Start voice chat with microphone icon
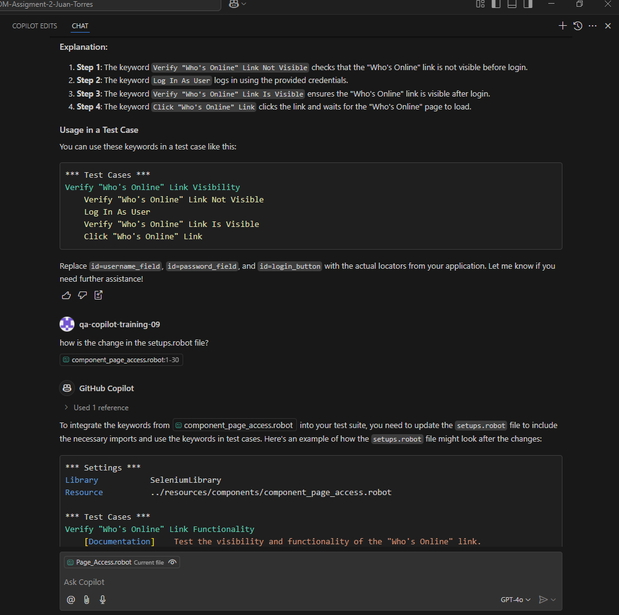Image resolution: width=619 pixels, height=615 pixels. (x=103, y=600)
